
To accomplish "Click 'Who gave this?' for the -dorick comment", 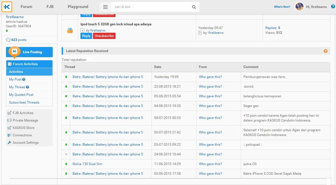I will click(210, 87).
